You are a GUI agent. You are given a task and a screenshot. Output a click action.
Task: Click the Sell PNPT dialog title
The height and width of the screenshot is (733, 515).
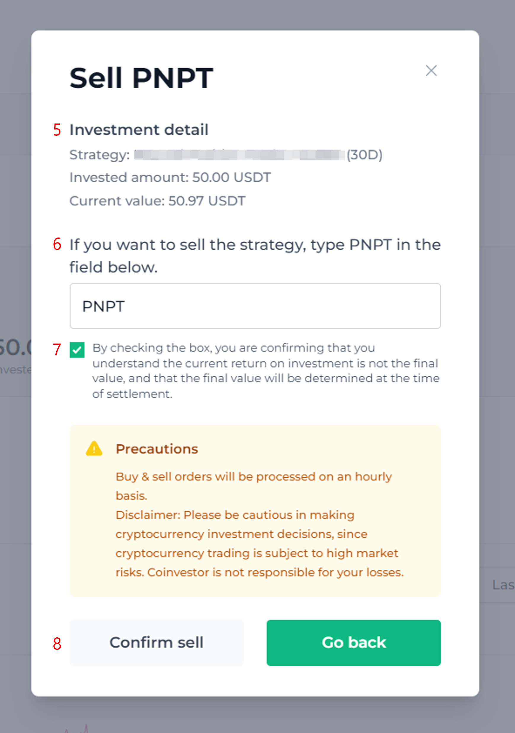tap(141, 78)
